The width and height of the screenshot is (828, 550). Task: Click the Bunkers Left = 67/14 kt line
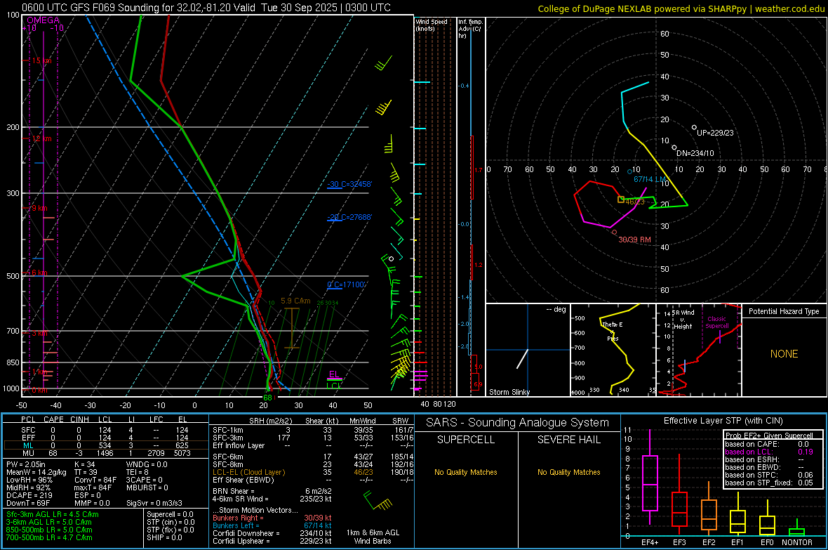272,525
